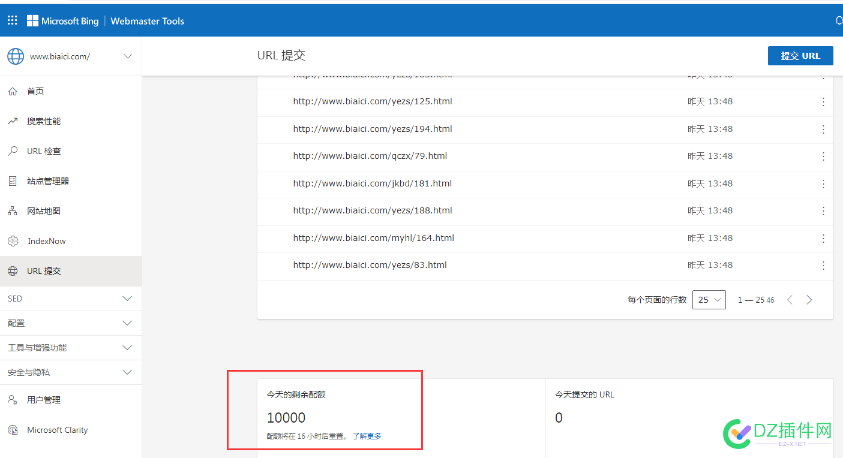This screenshot has height=458, width=843.
Task: Click the Microsoft Clarity icon
Action: [x=13, y=430]
